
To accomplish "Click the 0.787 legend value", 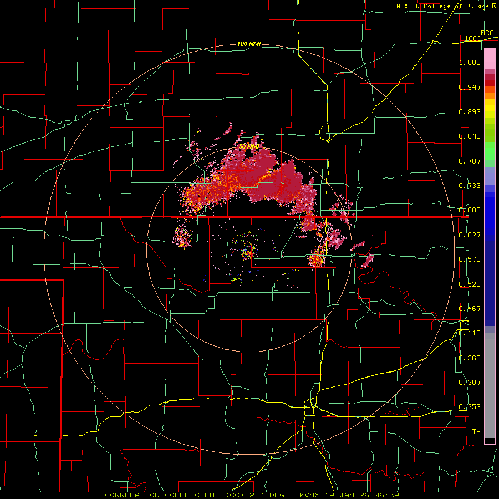I will (x=470, y=161).
